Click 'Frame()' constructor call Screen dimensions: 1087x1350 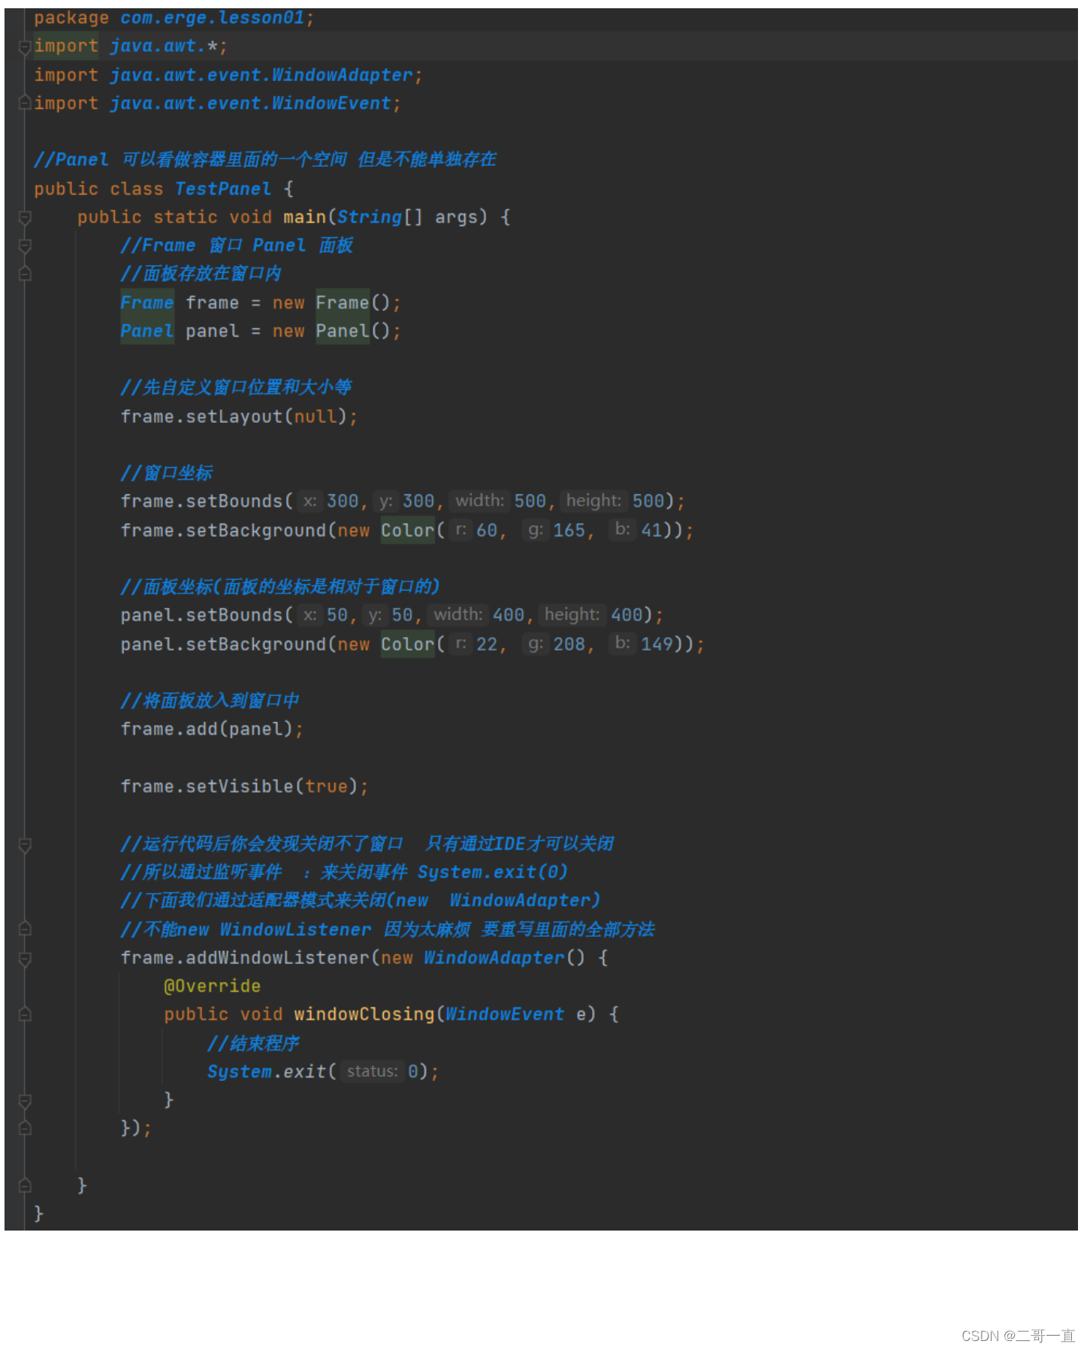(353, 303)
